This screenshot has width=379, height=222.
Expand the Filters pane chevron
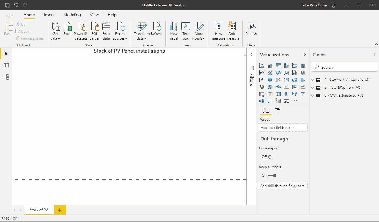tap(251, 55)
